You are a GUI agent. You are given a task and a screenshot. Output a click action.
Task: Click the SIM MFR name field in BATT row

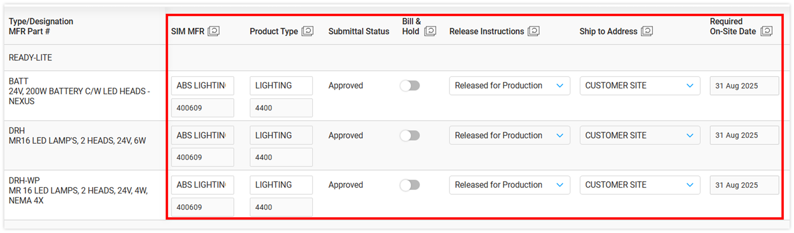pos(202,86)
